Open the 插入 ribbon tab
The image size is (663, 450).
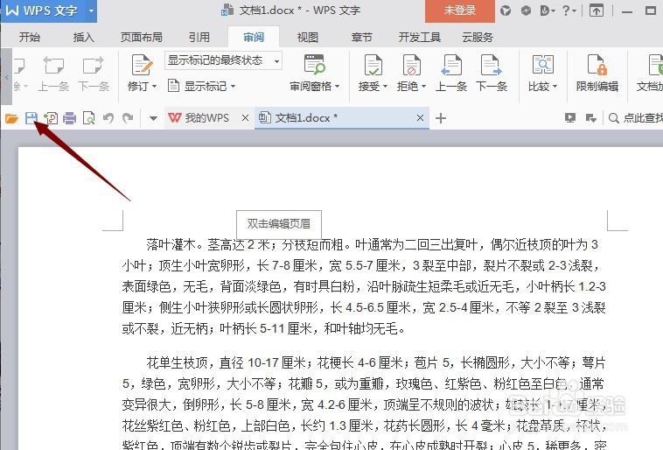coord(83,38)
